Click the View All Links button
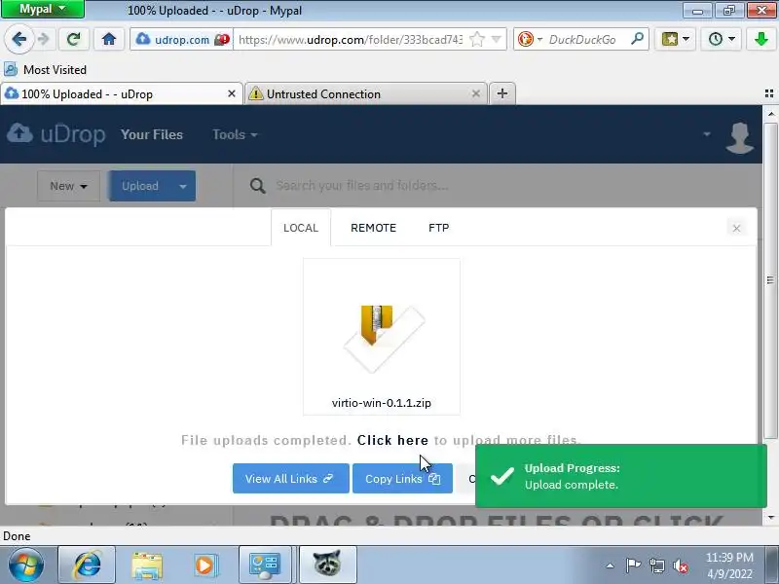This screenshot has width=779, height=584. (x=290, y=479)
